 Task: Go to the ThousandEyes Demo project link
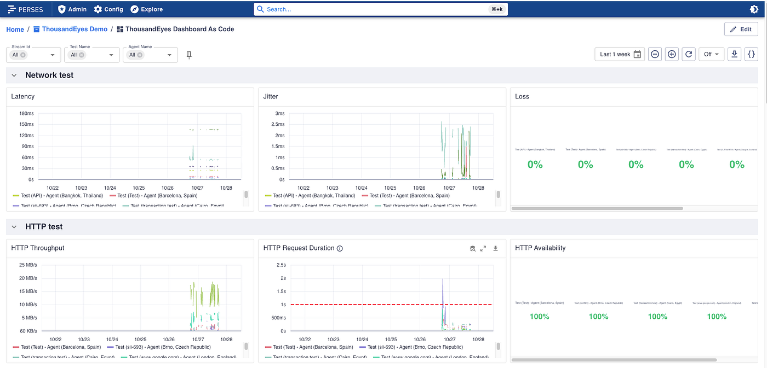70,29
